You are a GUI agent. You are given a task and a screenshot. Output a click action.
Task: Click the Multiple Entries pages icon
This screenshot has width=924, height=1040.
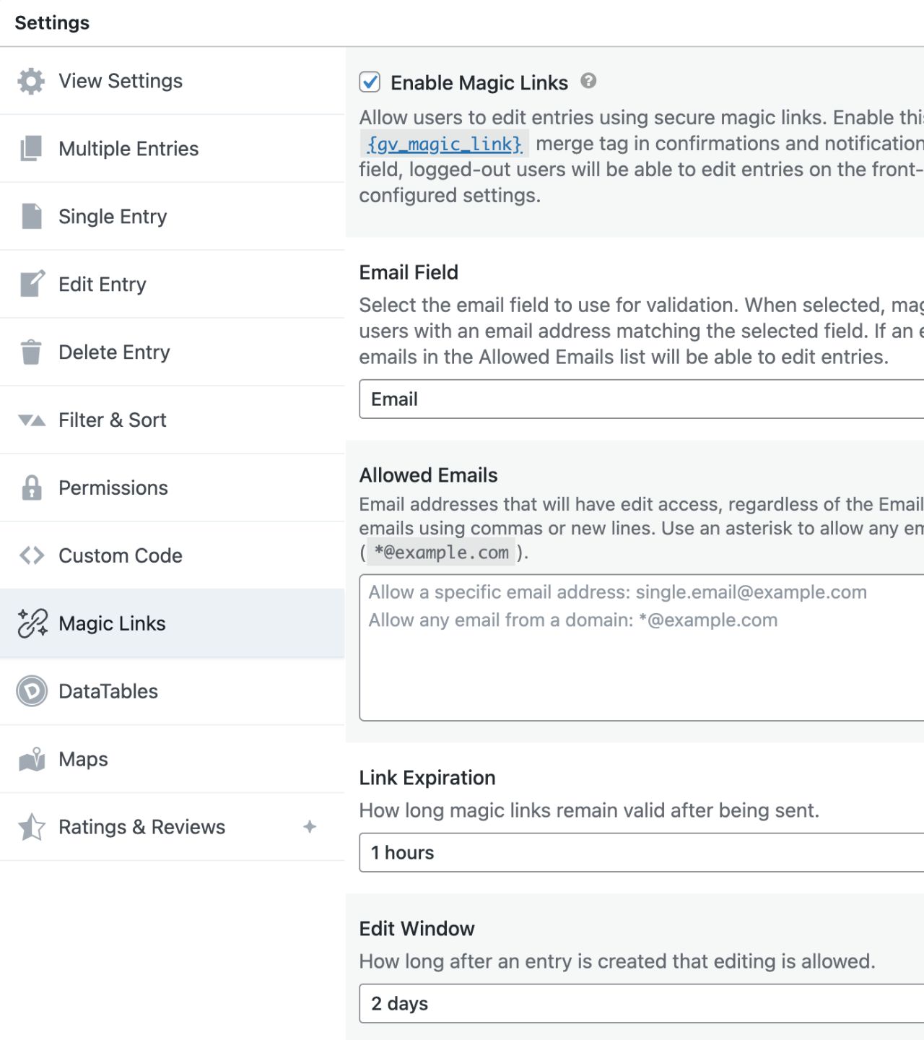tap(31, 149)
